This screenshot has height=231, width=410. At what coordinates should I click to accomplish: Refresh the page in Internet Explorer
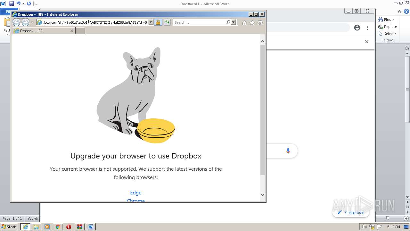coord(167,22)
